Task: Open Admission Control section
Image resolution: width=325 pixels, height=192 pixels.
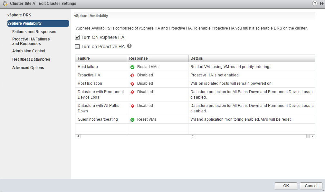Action: point(29,51)
